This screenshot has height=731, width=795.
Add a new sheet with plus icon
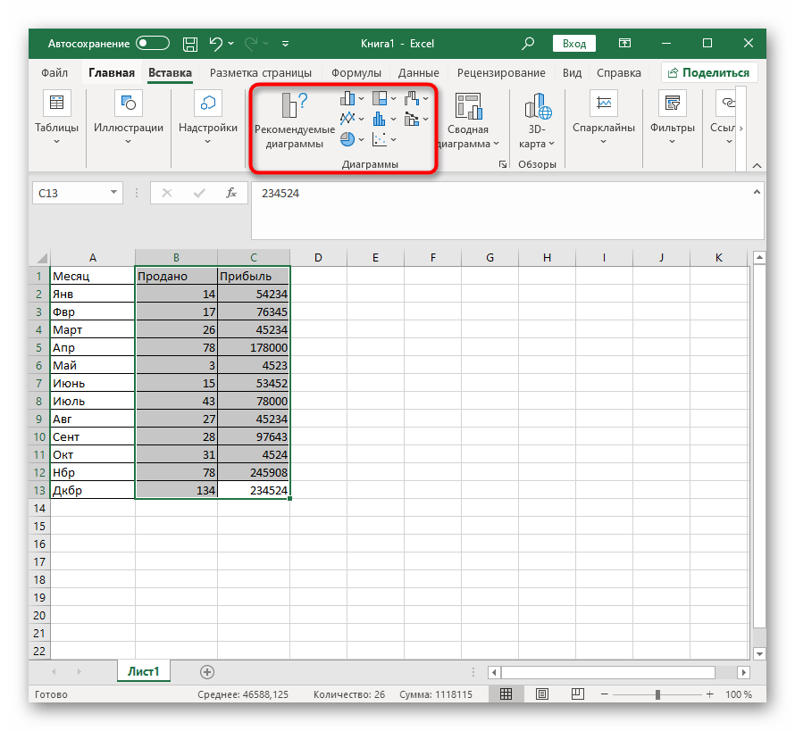pos(207,671)
